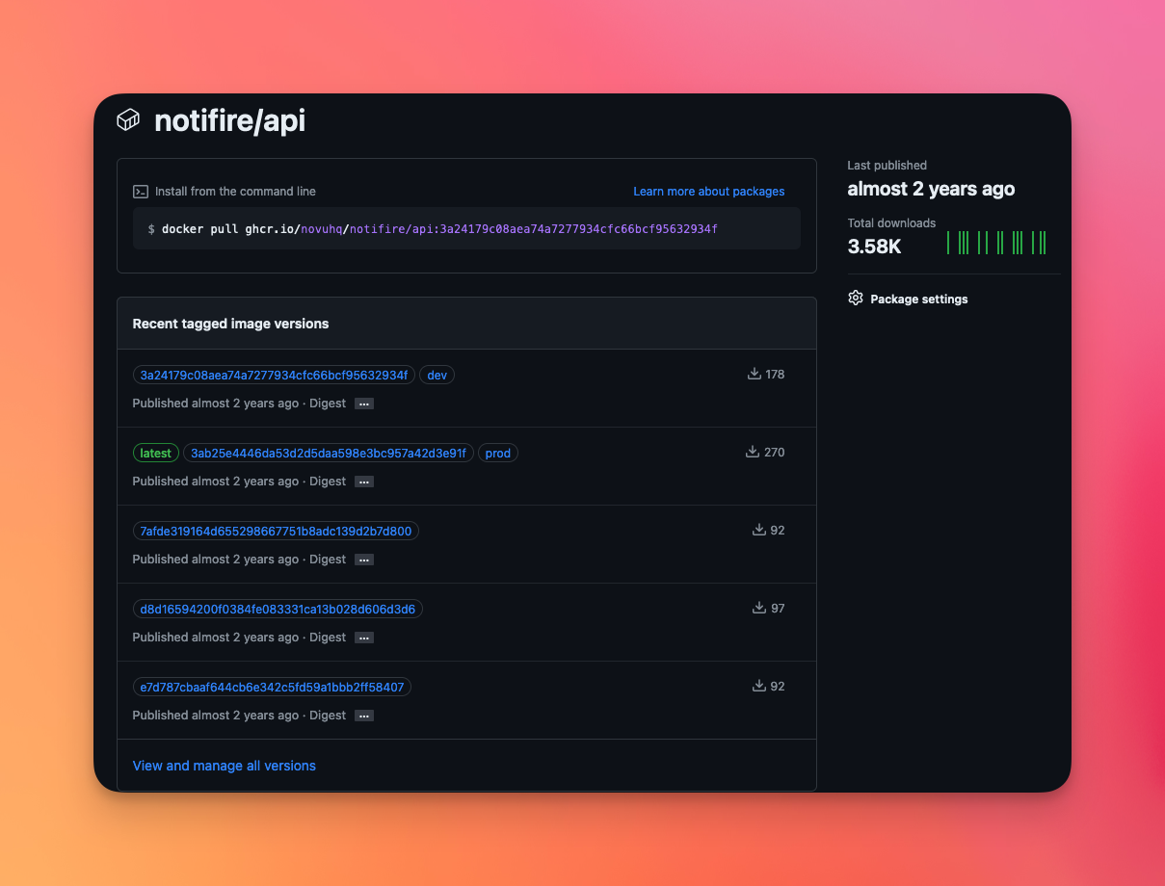1165x886 pixels.
Task: Open View and manage all versions
Action: (x=225, y=766)
